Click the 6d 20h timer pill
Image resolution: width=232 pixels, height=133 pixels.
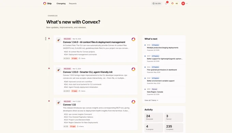coord(157,3)
